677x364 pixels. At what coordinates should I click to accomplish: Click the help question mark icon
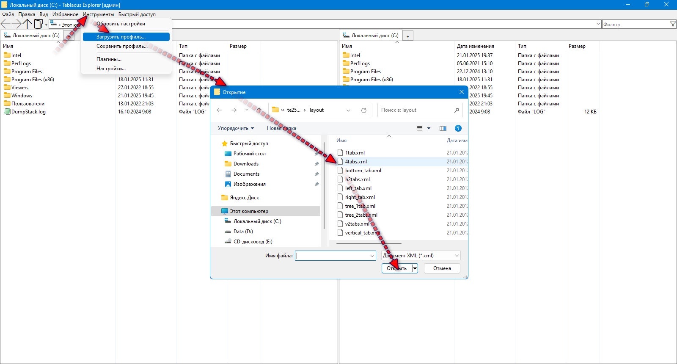458,128
